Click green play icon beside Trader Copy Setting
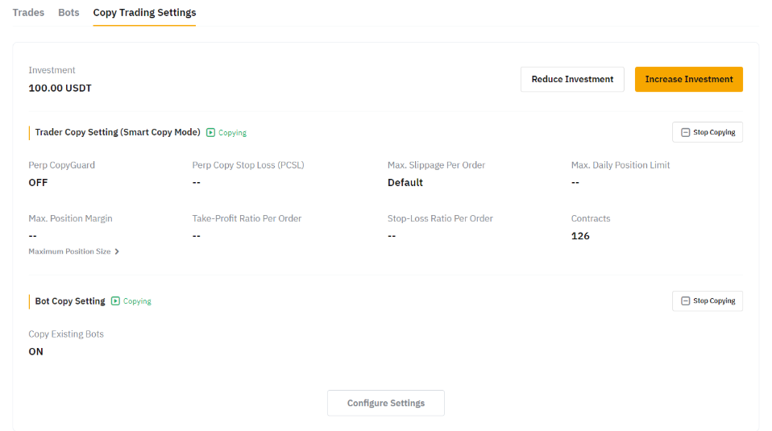This screenshot has height=431, width=772. point(210,132)
